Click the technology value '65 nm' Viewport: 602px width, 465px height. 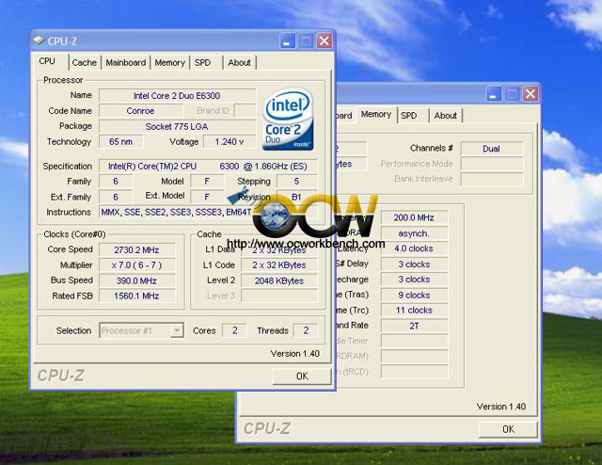[x=121, y=142]
